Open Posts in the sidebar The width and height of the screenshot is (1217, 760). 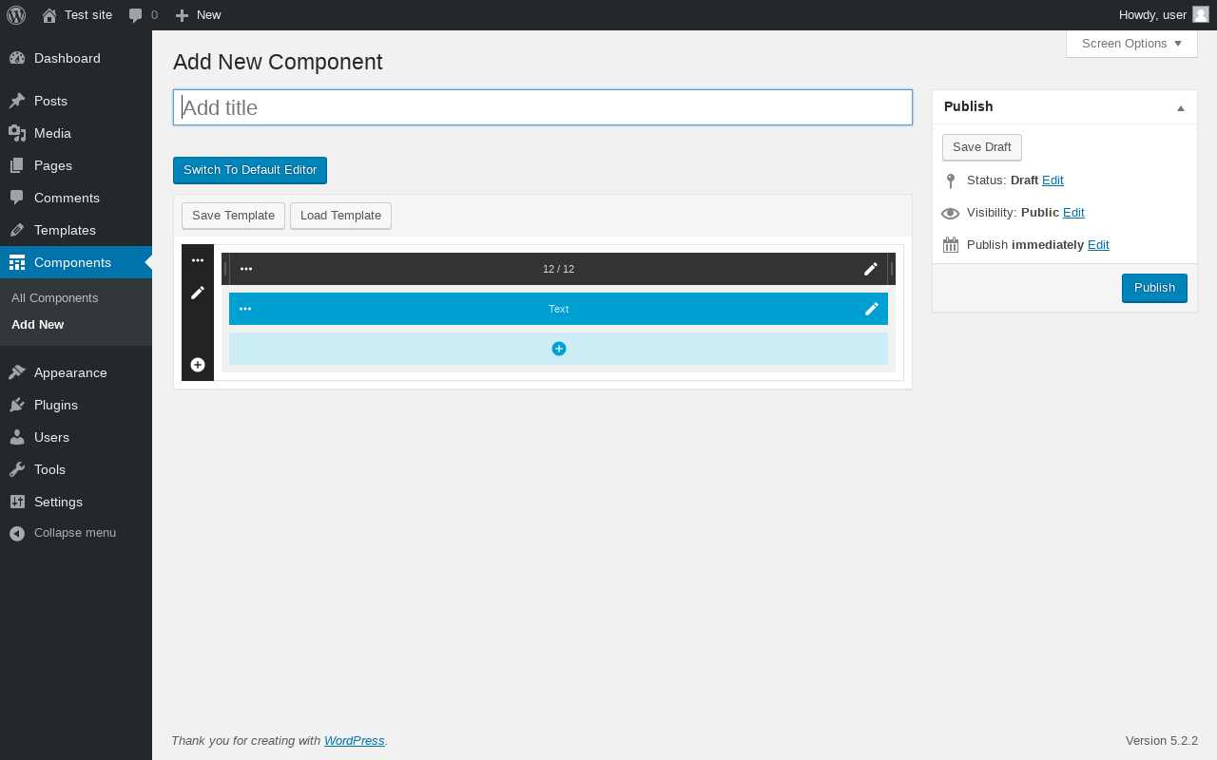pyautogui.click(x=76, y=101)
